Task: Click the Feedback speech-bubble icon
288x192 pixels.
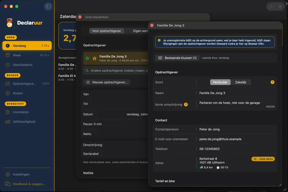Action: pos(8,184)
